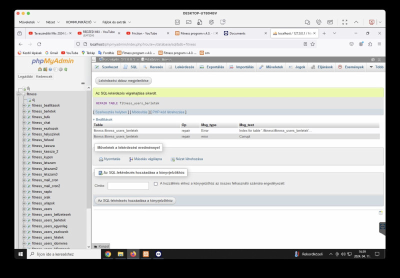Go back with the Firefox back arrow
The height and width of the screenshot is (278, 400).
point(21,44)
